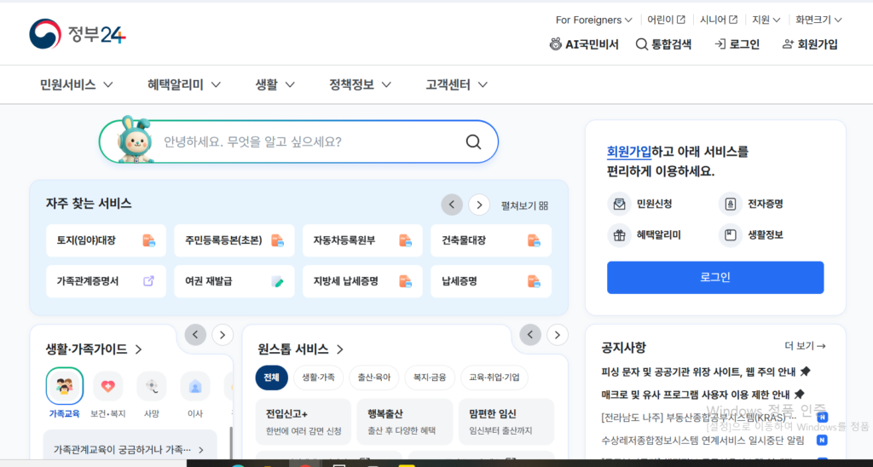Viewport: 873px width, 467px height.
Task: Click the 전자증명 icon in the login panel
Action: pyautogui.click(x=730, y=204)
